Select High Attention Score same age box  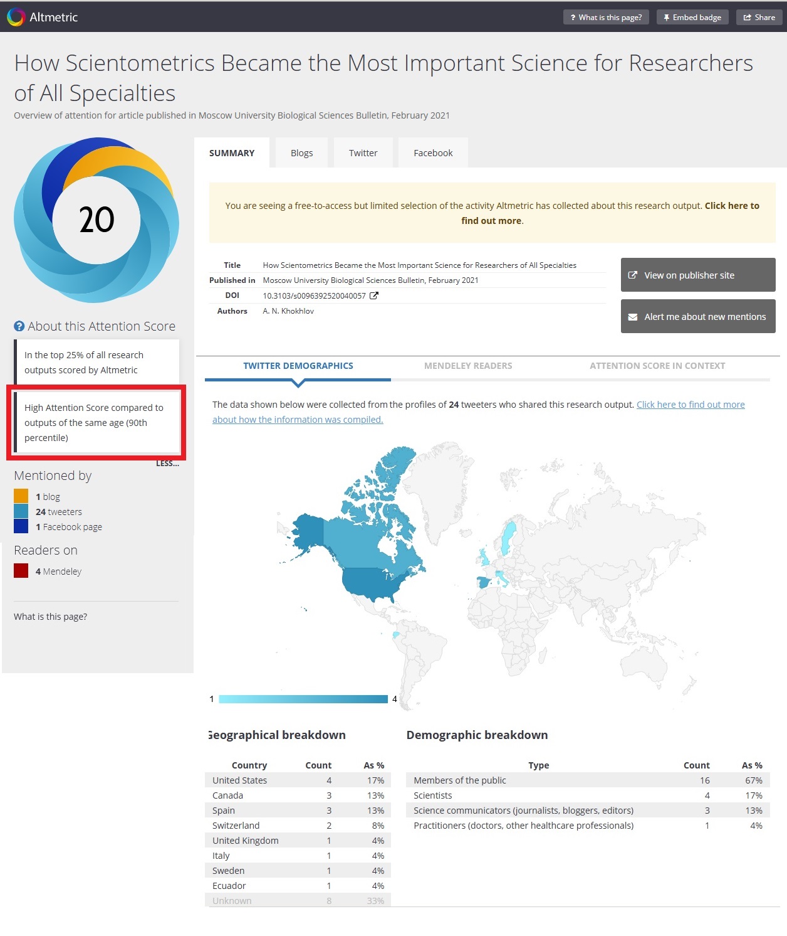[x=96, y=423]
